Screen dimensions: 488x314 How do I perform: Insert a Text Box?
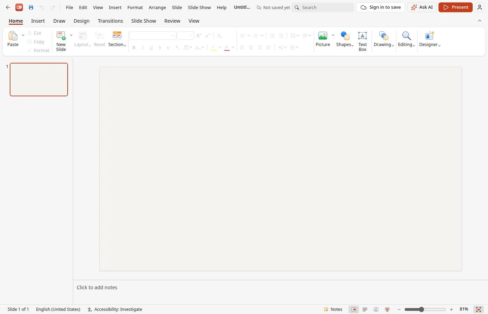pyautogui.click(x=363, y=42)
